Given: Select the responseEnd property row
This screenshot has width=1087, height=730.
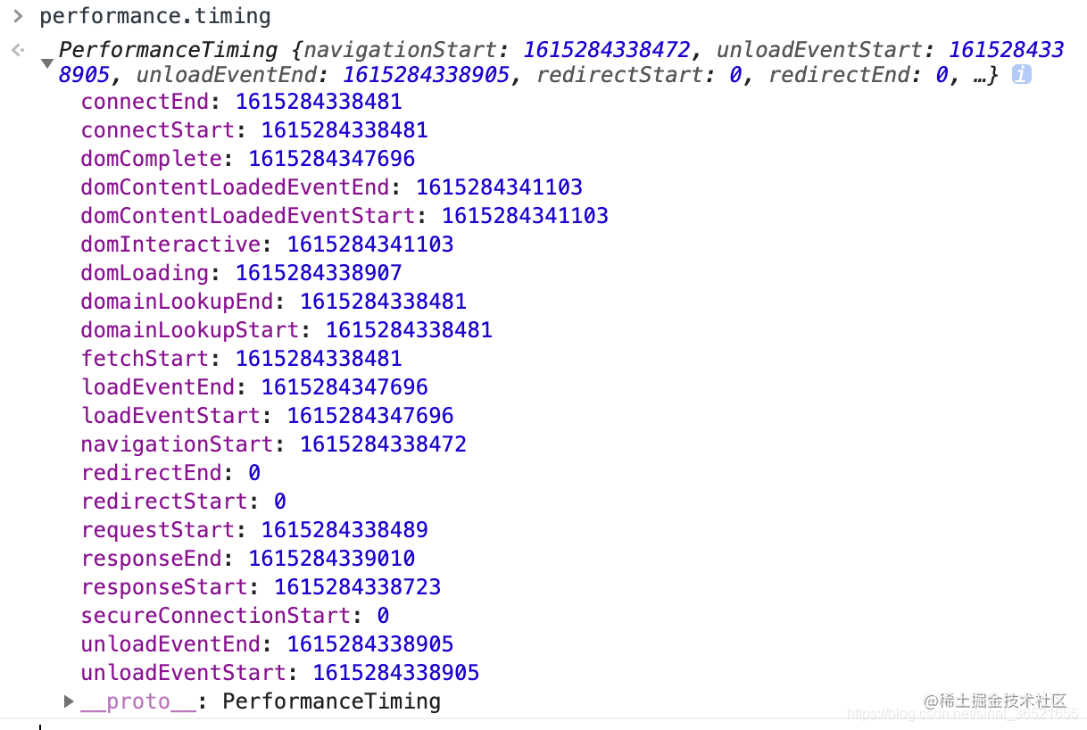Looking at the screenshot, I should (x=248, y=559).
